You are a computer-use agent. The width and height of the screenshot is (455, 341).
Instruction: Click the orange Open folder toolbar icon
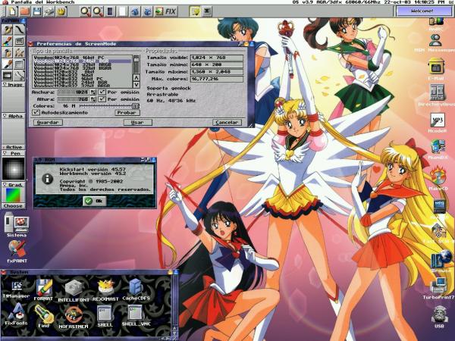[25, 11]
